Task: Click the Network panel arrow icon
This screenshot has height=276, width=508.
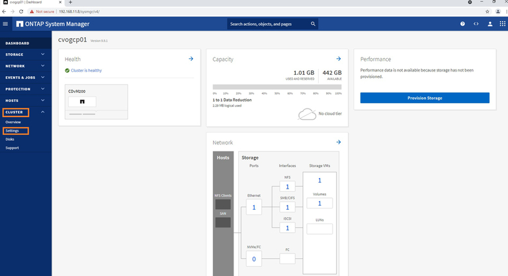Action: click(x=338, y=142)
